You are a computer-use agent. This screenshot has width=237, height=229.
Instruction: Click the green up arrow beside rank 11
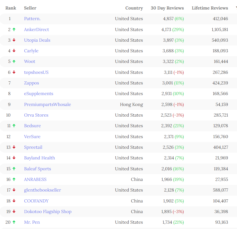[14, 126]
